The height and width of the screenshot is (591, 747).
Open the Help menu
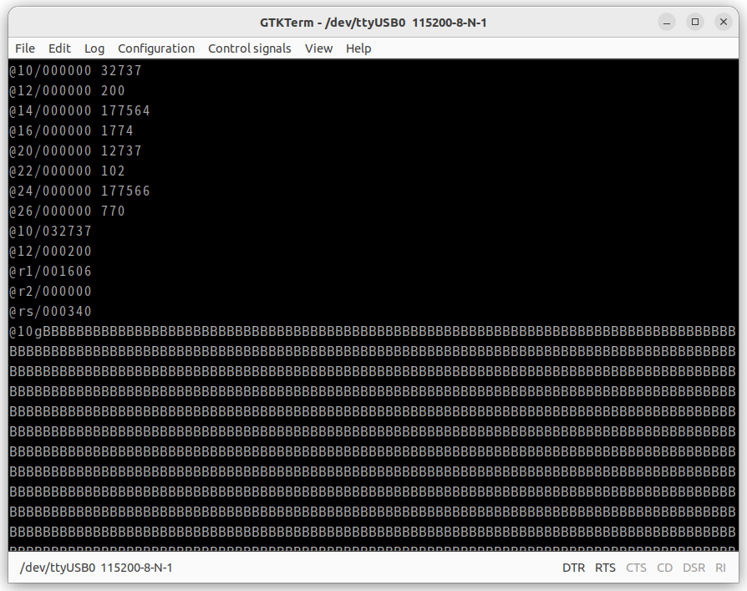point(358,48)
